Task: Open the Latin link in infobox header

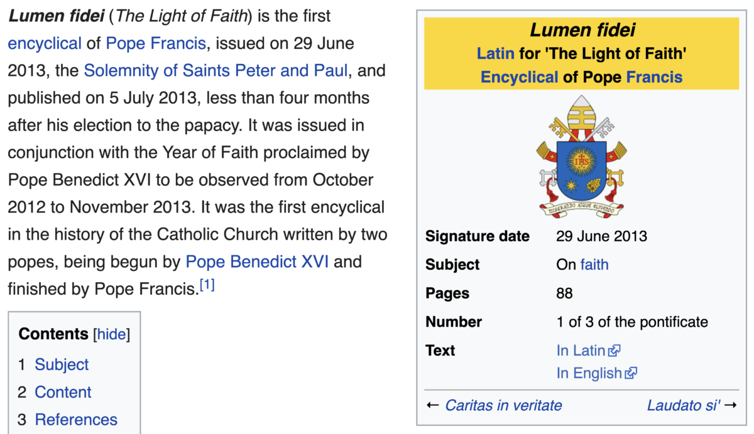Action: click(496, 53)
